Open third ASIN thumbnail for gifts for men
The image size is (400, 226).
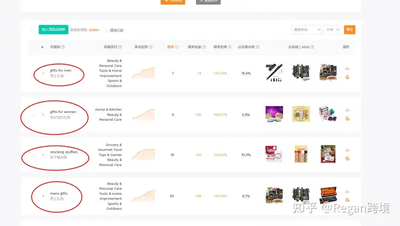click(x=328, y=73)
